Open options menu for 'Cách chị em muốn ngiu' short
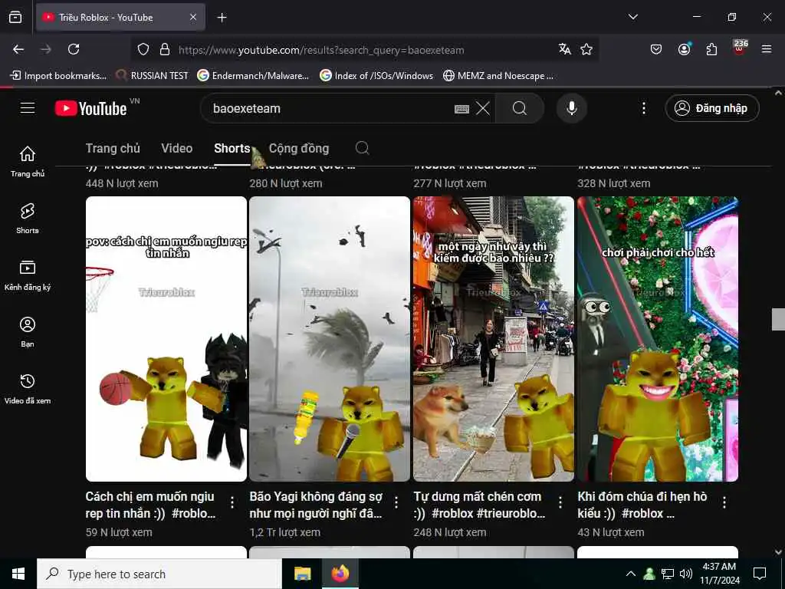 232,502
